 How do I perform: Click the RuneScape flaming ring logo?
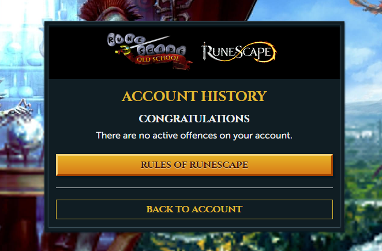(239, 52)
